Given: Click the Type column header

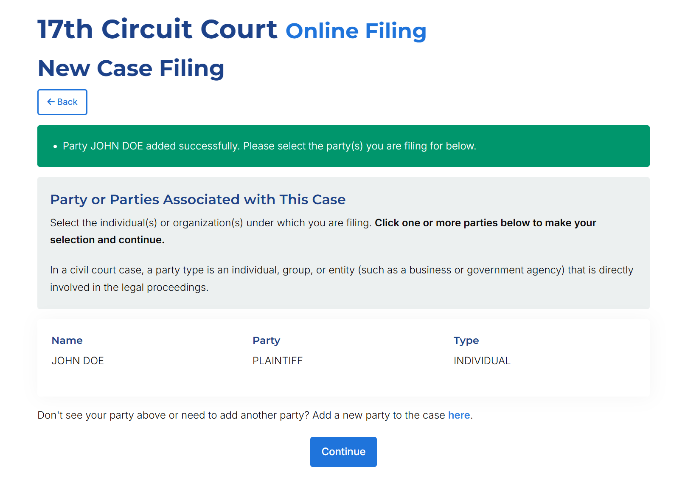Looking at the screenshot, I should 466,340.
